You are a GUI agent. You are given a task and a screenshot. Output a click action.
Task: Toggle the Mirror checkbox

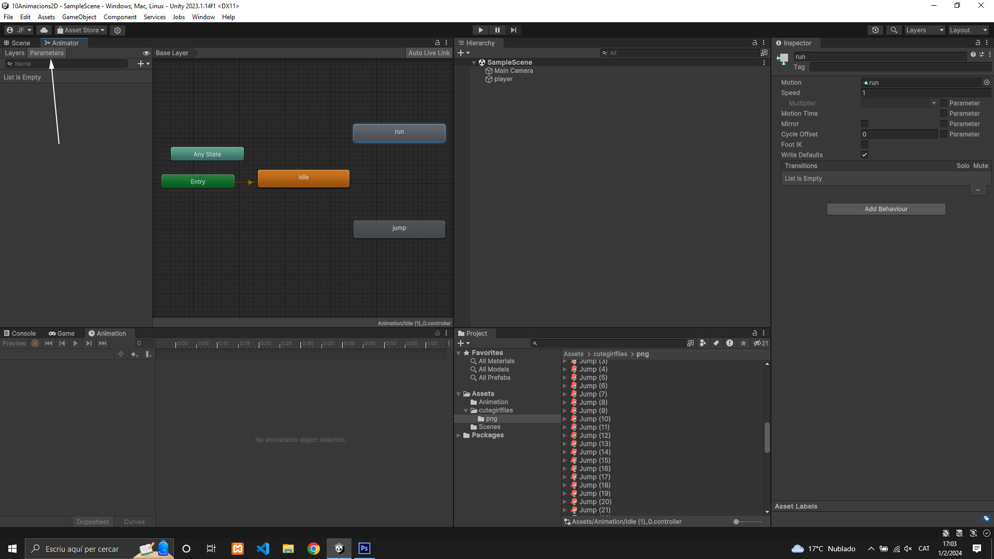pyautogui.click(x=864, y=124)
